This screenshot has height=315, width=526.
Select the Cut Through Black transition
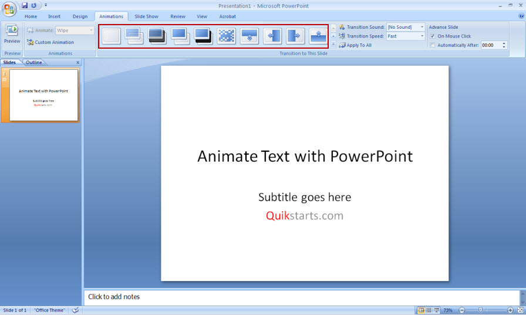click(203, 36)
